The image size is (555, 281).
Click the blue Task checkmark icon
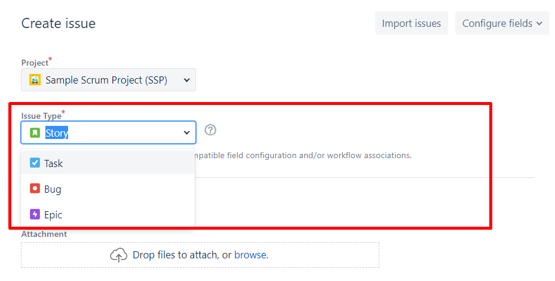click(35, 163)
